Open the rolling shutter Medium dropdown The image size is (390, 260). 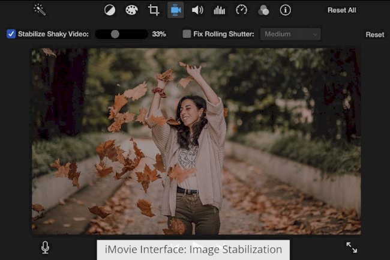pos(290,34)
